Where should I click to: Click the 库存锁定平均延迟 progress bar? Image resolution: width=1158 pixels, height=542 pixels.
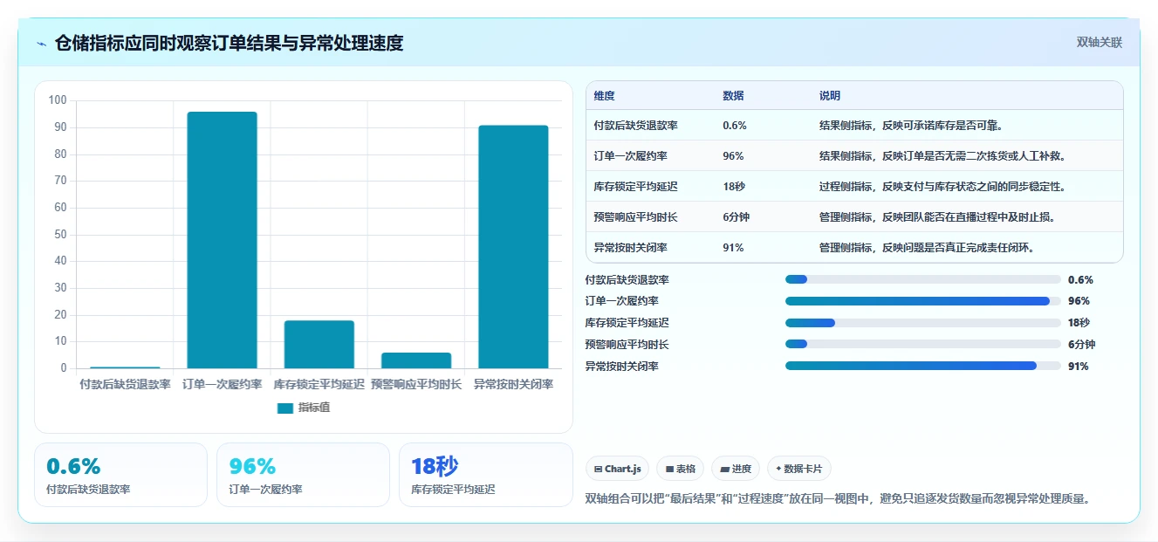(923, 323)
